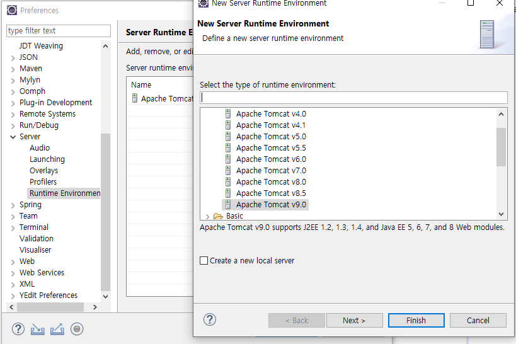
Task: Click the Name column header in Preferences
Action: pyautogui.click(x=141, y=85)
